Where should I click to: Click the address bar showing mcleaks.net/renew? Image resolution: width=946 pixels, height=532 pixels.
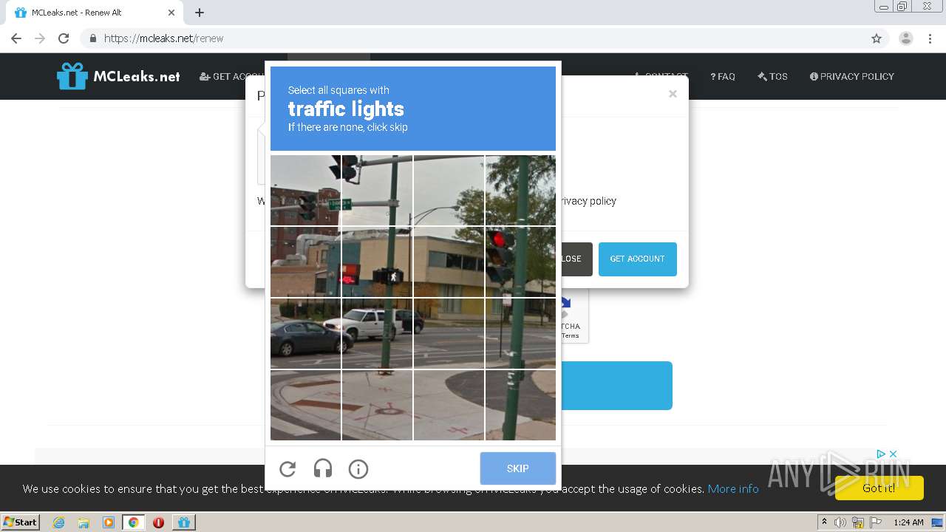coord(473,38)
